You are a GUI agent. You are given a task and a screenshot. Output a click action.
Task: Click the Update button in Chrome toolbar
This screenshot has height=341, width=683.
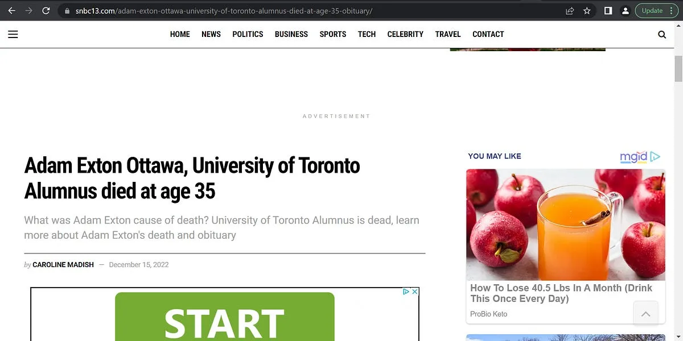(x=652, y=11)
